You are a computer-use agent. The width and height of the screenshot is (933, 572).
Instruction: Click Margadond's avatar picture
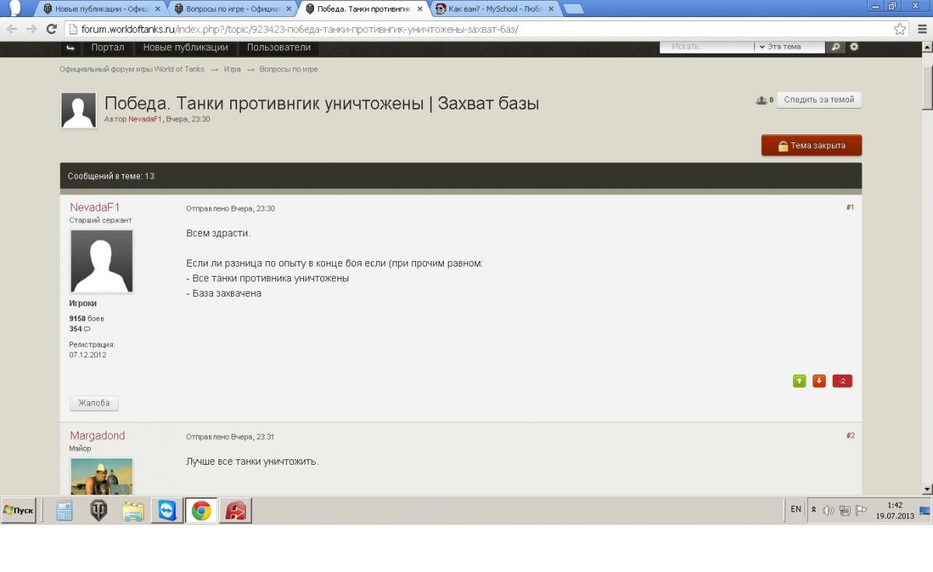[102, 476]
